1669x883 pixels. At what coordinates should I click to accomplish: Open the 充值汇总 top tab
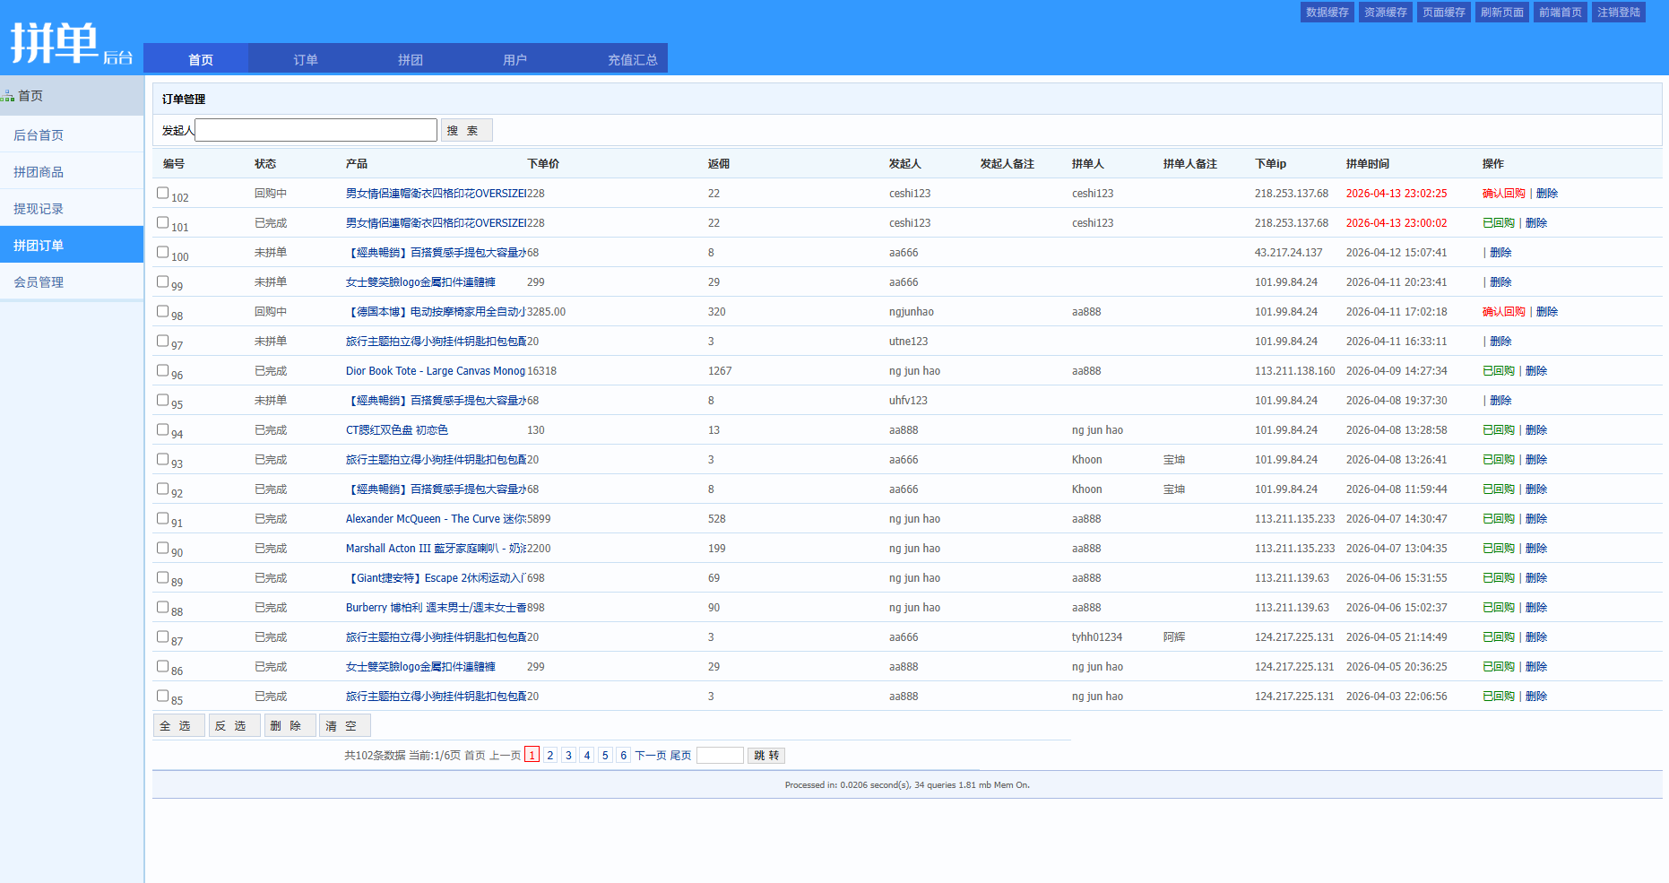click(x=632, y=59)
